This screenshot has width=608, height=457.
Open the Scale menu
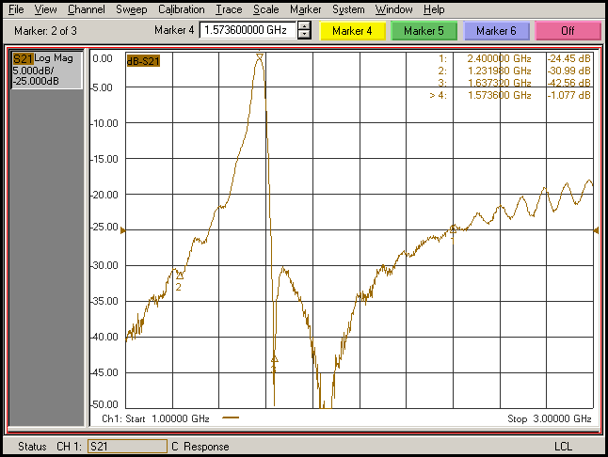point(265,9)
